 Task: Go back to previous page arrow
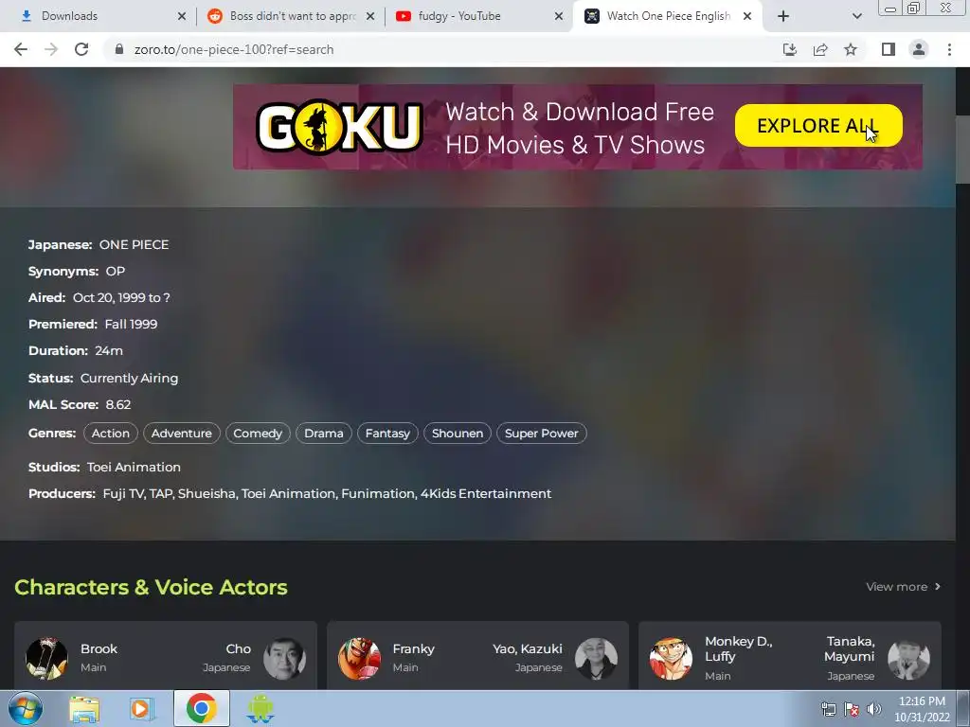(x=21, y=49)
